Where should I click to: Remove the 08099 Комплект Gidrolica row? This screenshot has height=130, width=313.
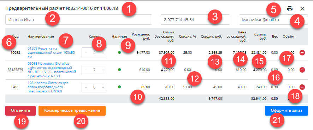pyautogui.click(x=302, y=70)
